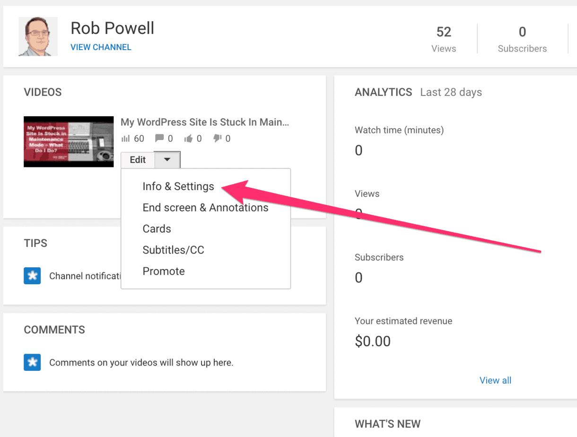Expand the Edit dropdown arrow
577x437 pixels.
click(167, 159)
